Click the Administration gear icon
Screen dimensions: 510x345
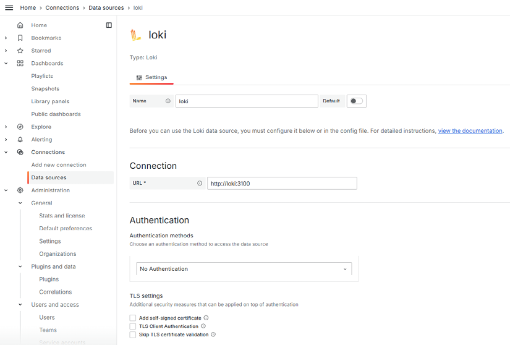point(20,190)
